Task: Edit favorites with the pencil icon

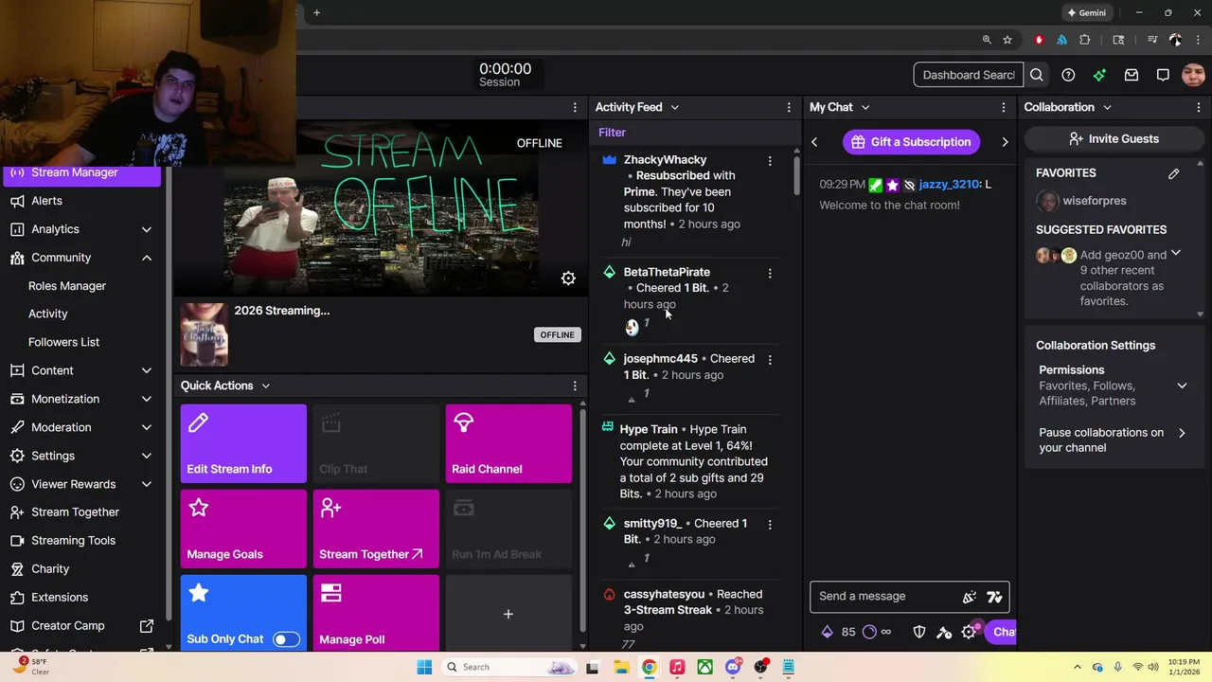Action: click(1174, 173)
